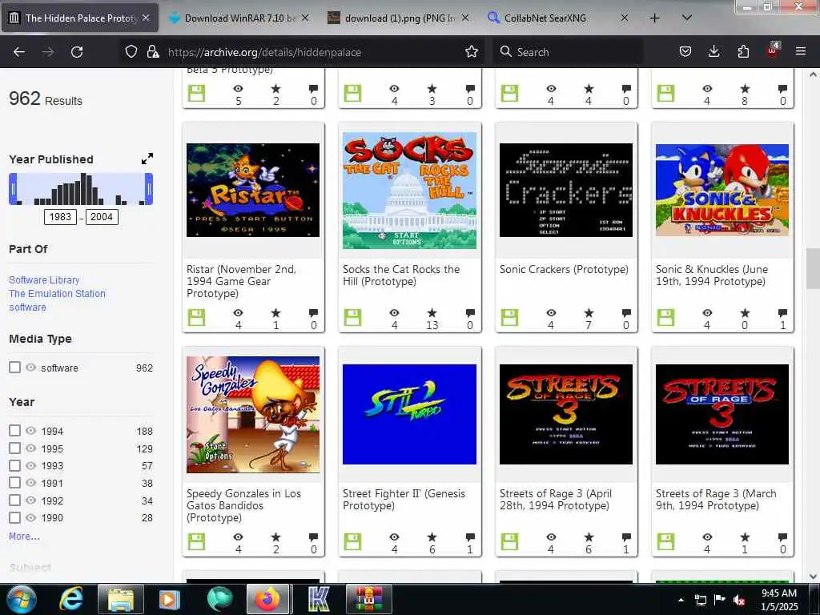Toggle the eye hide icon for software

(31, 367)
